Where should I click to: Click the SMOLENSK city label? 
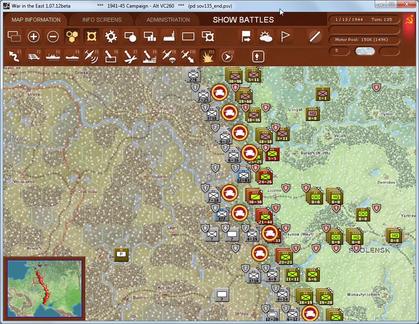pos(369,250)
